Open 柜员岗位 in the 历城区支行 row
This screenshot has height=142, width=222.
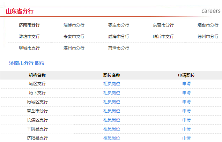coord(112,102)
